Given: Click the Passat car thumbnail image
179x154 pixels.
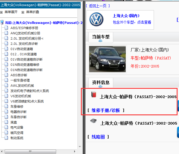Looking at the screenshot, I should pyautogui.click(x=107, y=59).
